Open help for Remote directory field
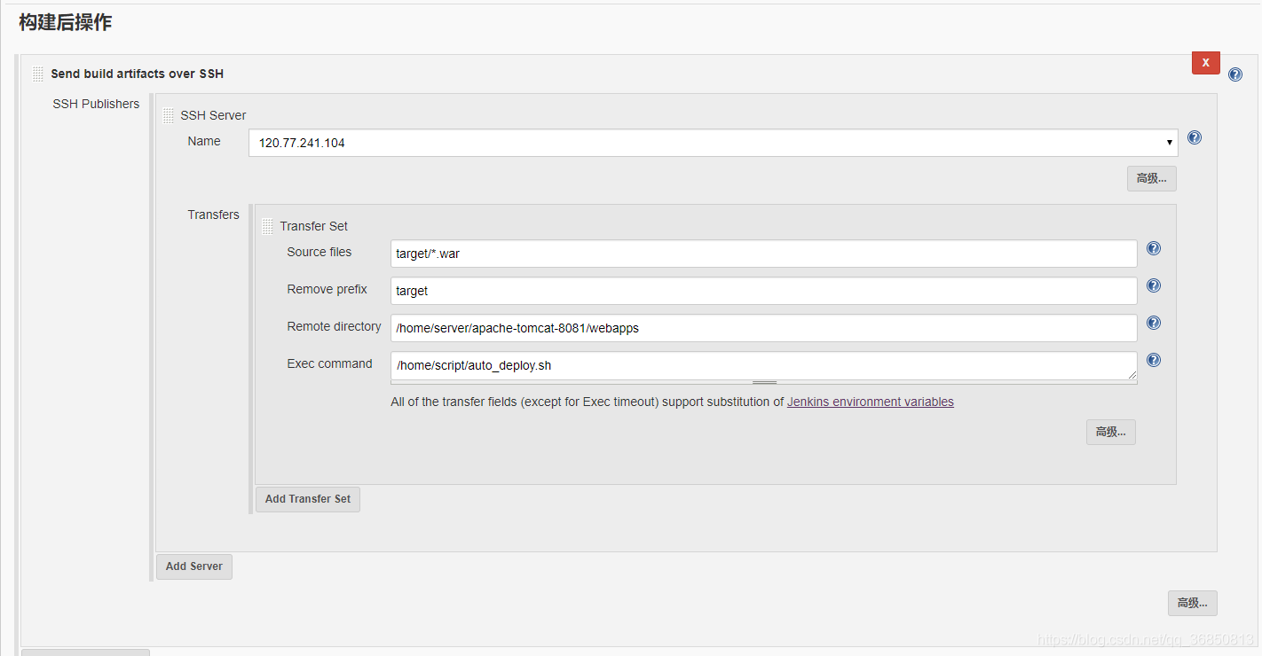 coord(1154,323)
